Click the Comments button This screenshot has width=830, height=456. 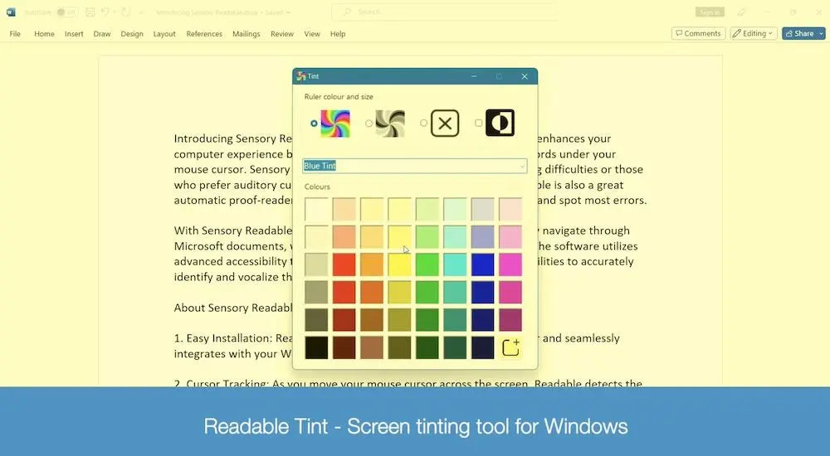pos(698,33)
